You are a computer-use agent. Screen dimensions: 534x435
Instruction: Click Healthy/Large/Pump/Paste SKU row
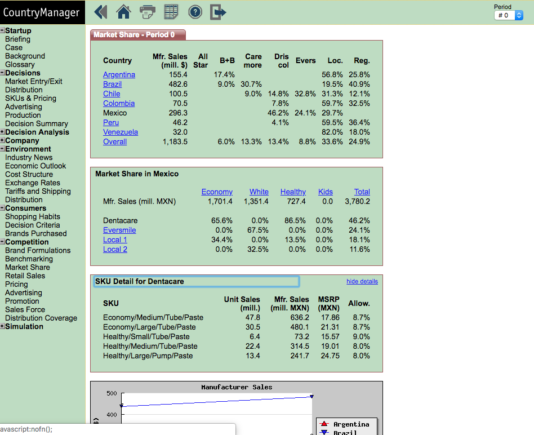[x=237, y=356]
